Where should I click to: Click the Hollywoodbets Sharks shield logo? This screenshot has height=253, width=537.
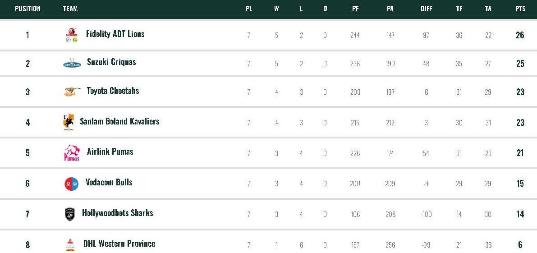click(x=69, y=214)
